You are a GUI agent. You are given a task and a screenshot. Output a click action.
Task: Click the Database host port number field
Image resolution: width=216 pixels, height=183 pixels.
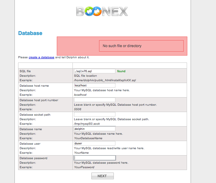(x=95, y=100)
